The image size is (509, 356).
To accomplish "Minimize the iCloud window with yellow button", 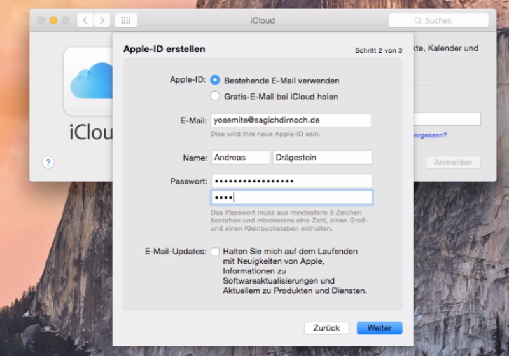I will pos(53,20).
